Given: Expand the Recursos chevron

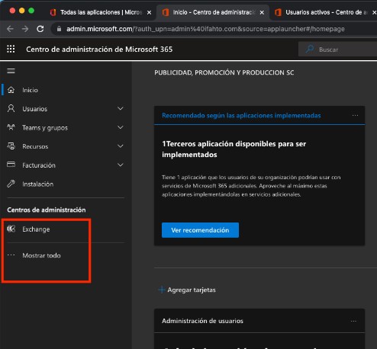Looking at the screenshot, I should coord(121,146).
